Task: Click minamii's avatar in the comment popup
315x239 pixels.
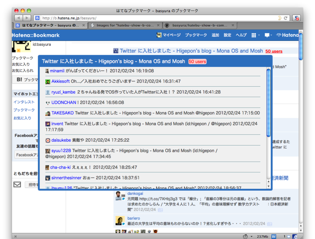Action: click(47, 71)
